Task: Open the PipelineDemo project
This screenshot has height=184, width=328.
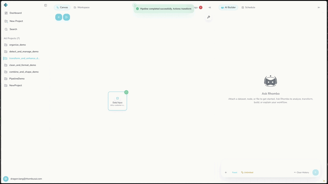Action: click(17, 79)
